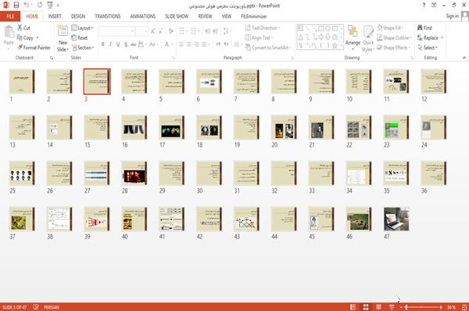Click the font name input box

[116, 31]
